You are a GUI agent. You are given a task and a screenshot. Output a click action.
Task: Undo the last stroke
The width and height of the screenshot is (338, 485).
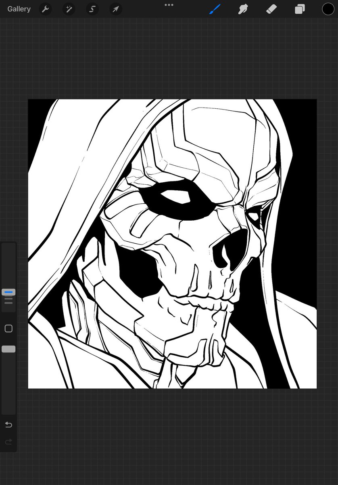click(x=8, y=424)
